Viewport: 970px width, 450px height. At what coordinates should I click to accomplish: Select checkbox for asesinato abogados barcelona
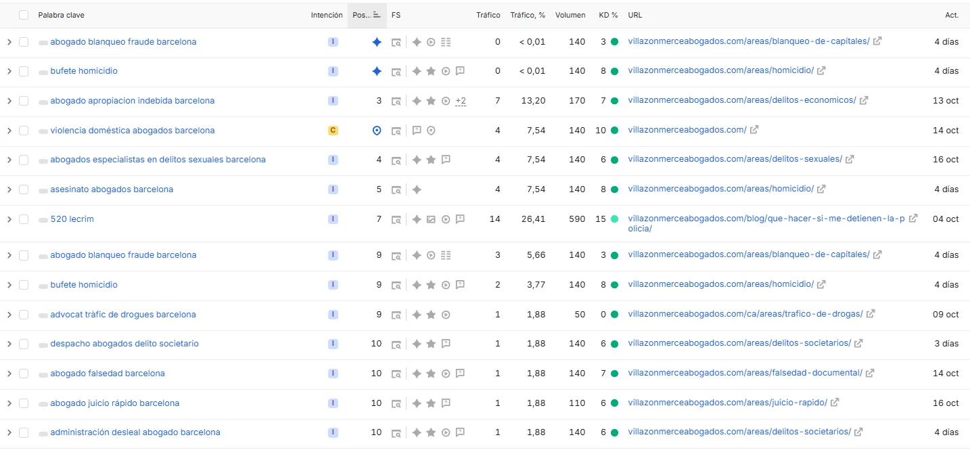tap(24, 189)
